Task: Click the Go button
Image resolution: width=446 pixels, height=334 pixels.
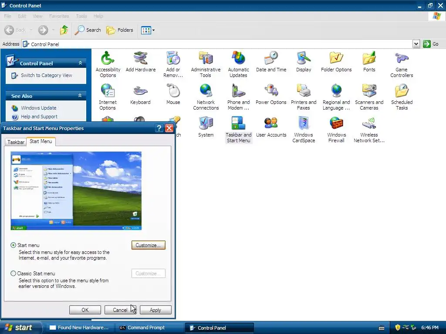Action: tap(431, 44)
